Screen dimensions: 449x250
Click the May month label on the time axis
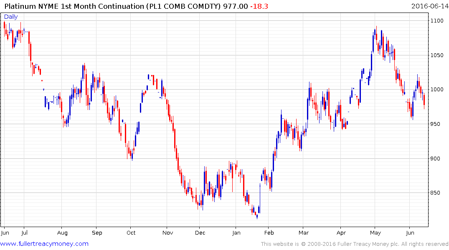coord(375,232)
